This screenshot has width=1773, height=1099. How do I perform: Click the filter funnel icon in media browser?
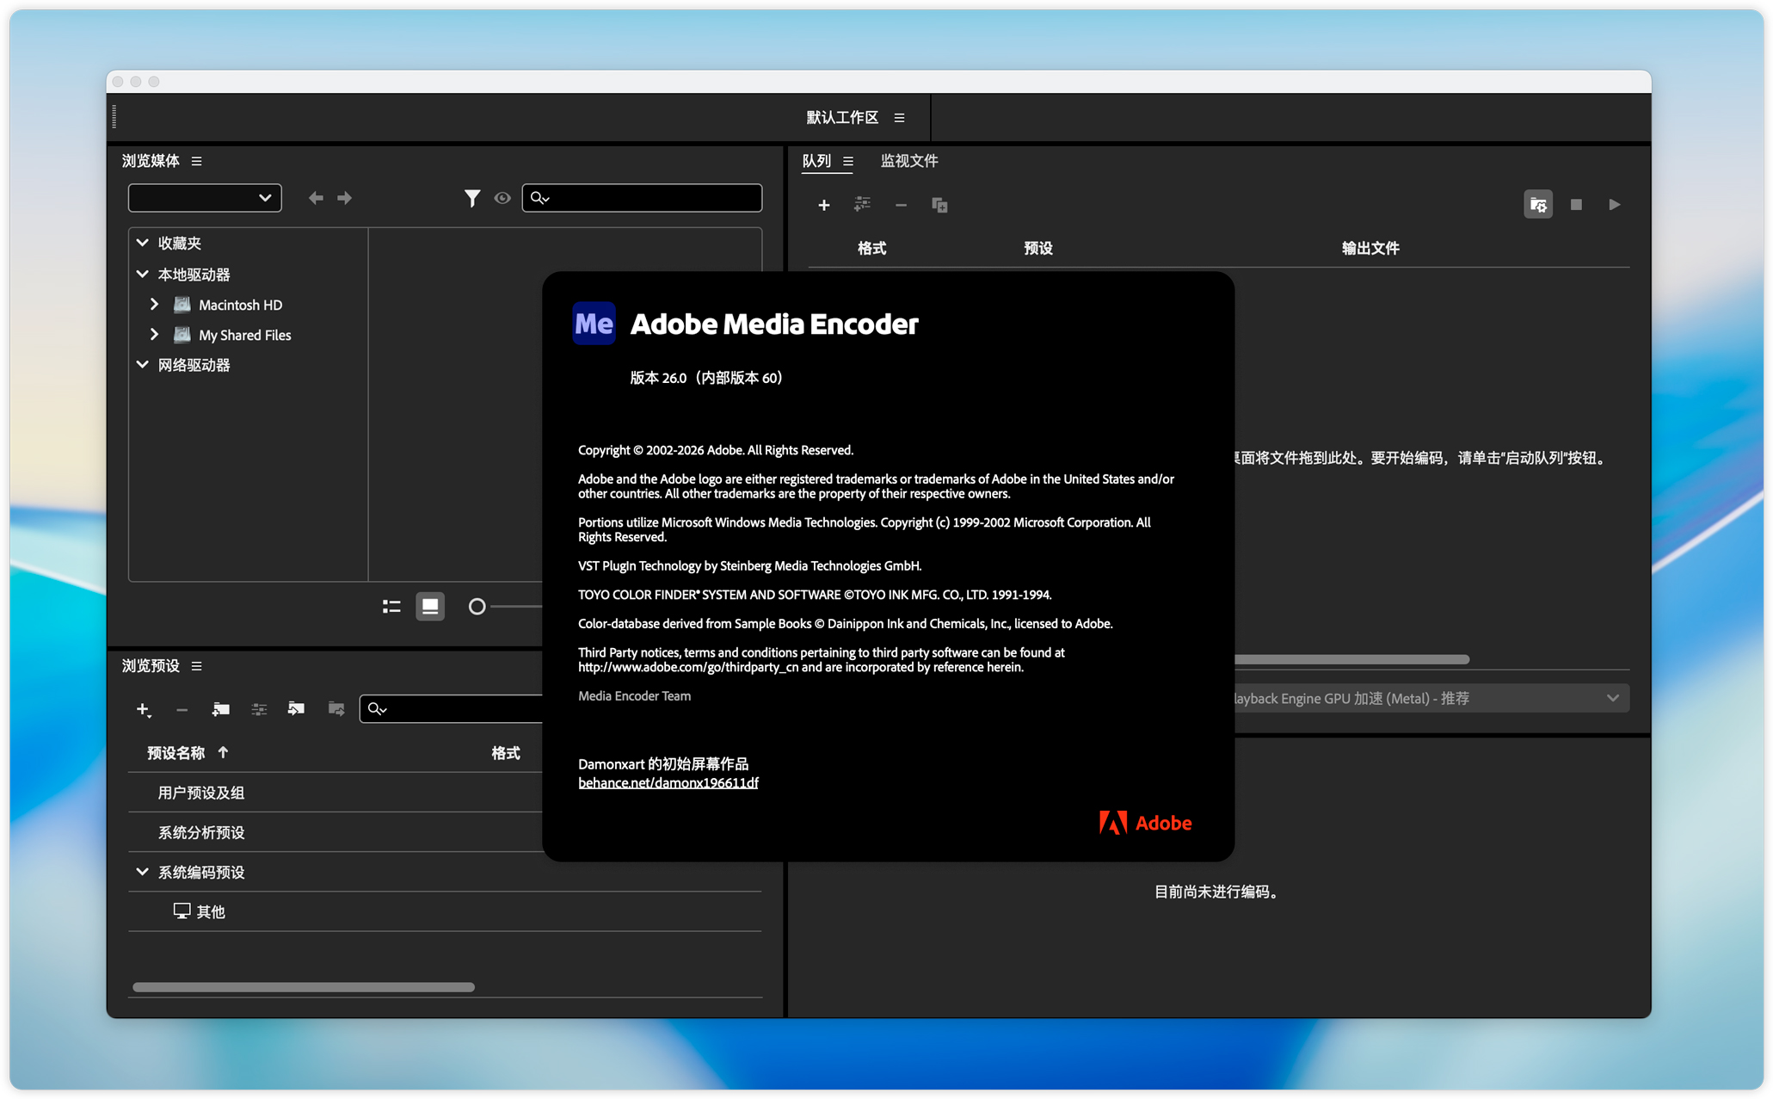[x=471, y=198]
